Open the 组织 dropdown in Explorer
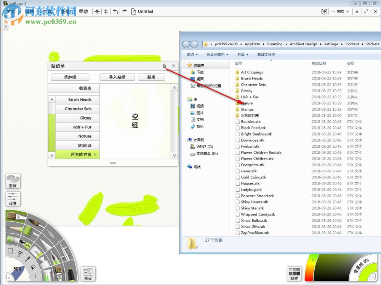 192,55
